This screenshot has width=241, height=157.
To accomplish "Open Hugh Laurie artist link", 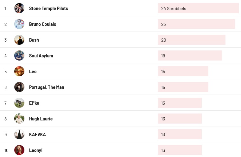I will point(41,119).
